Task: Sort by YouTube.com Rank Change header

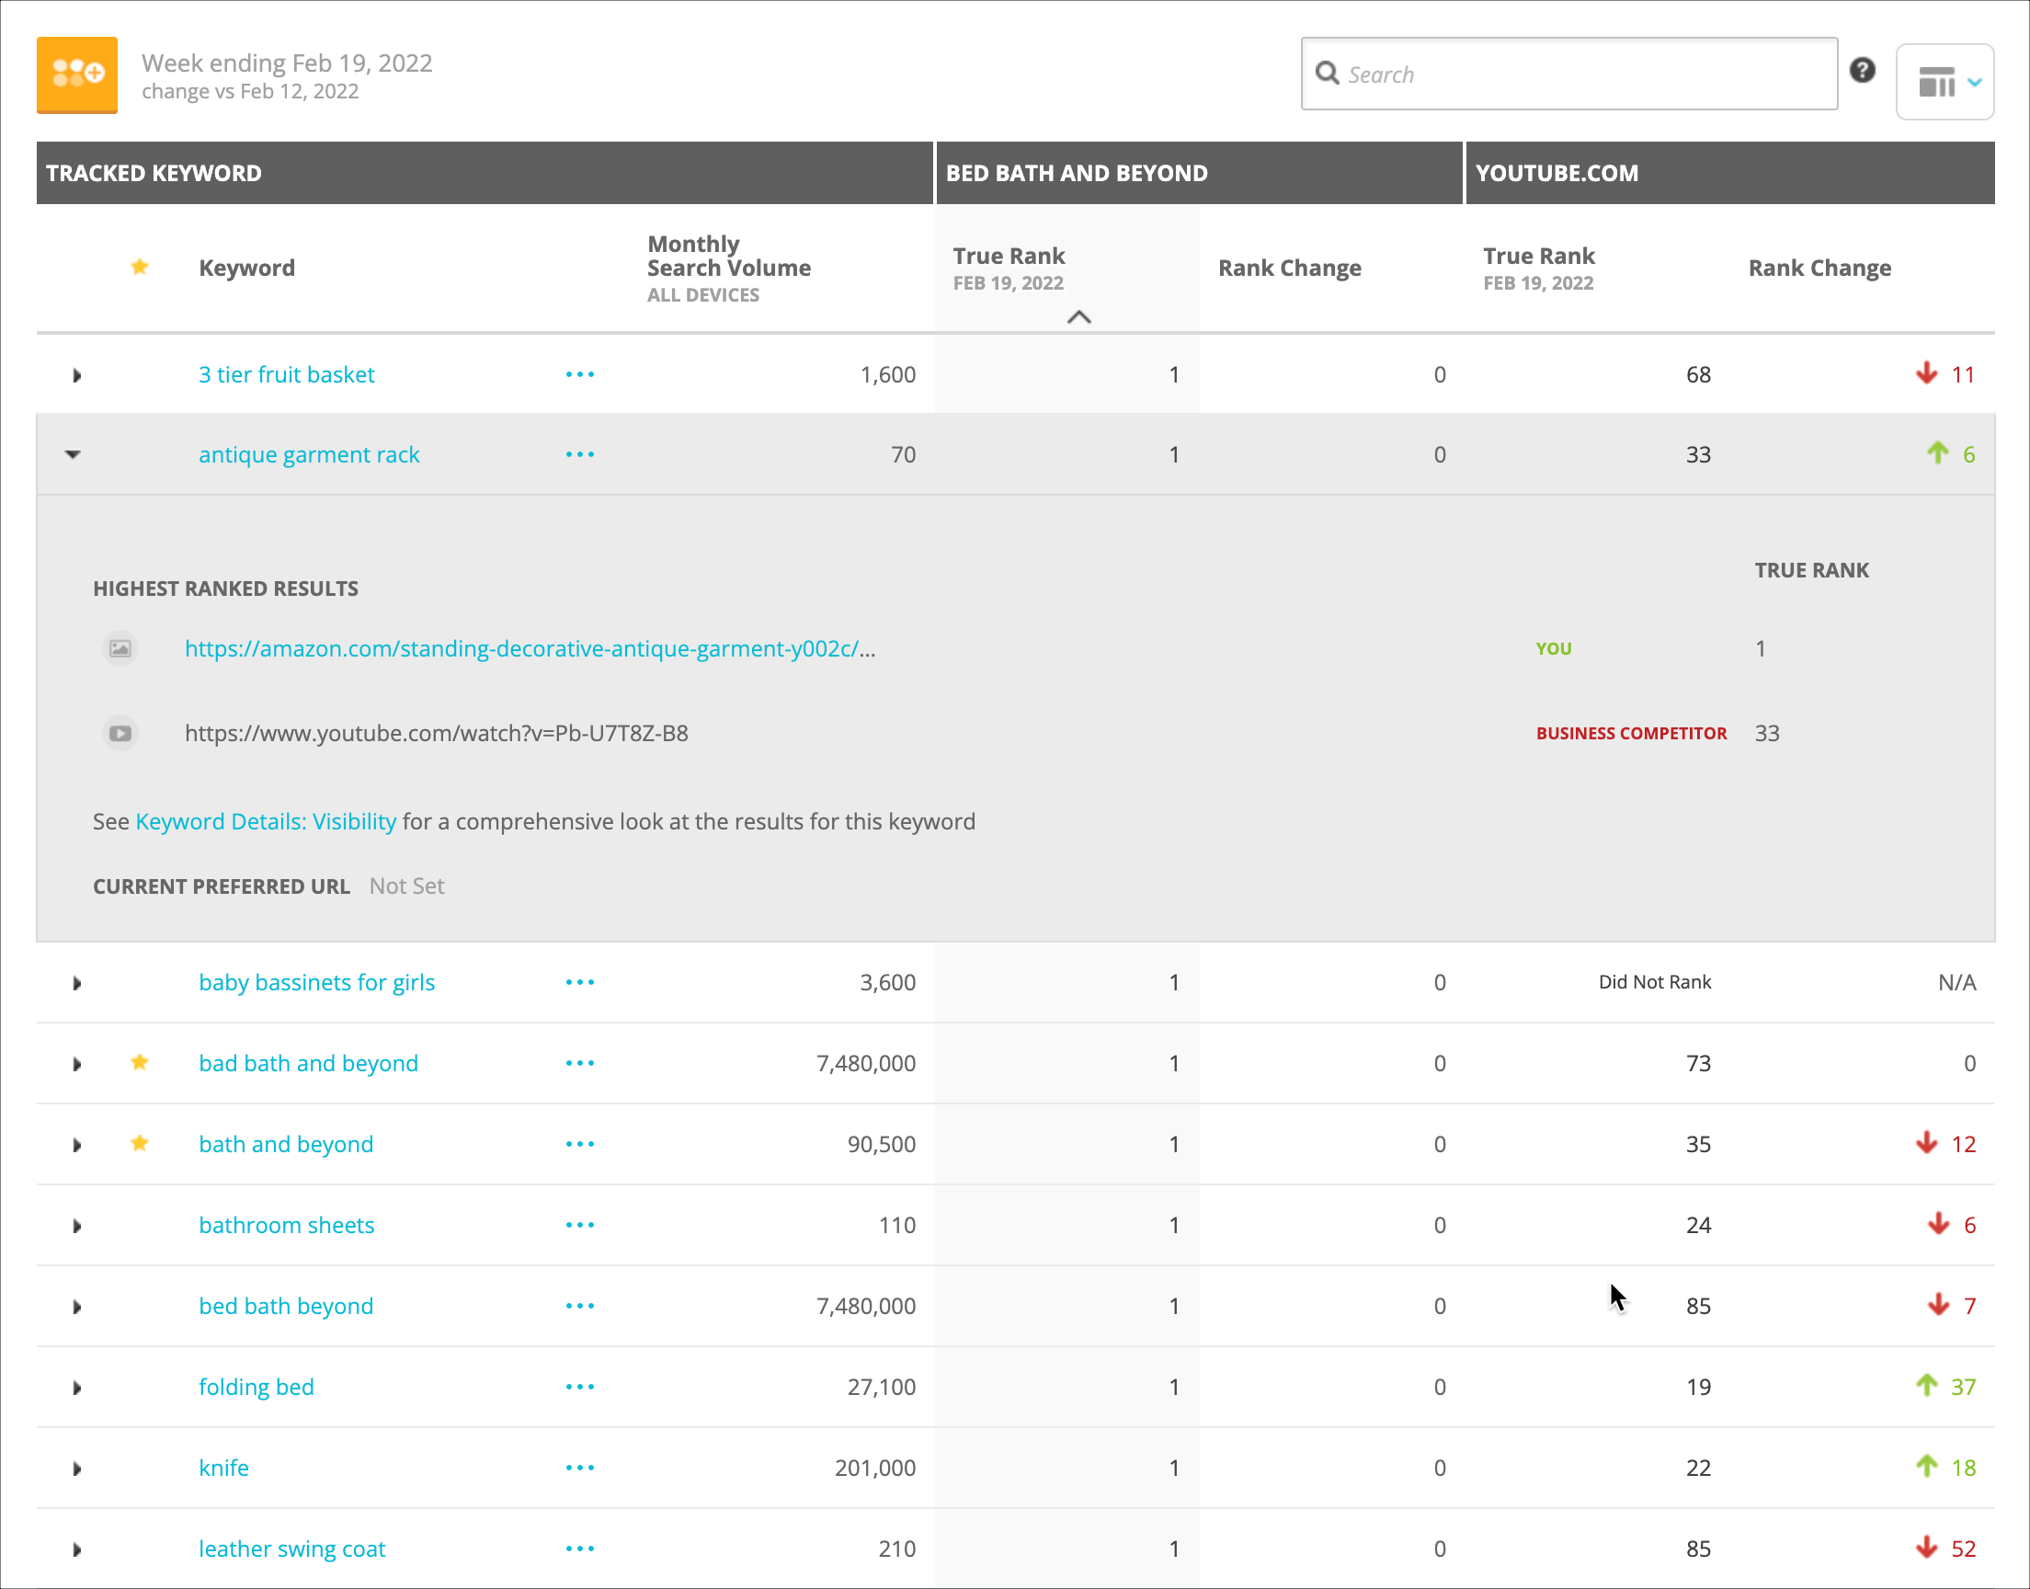Action: 1819,268
